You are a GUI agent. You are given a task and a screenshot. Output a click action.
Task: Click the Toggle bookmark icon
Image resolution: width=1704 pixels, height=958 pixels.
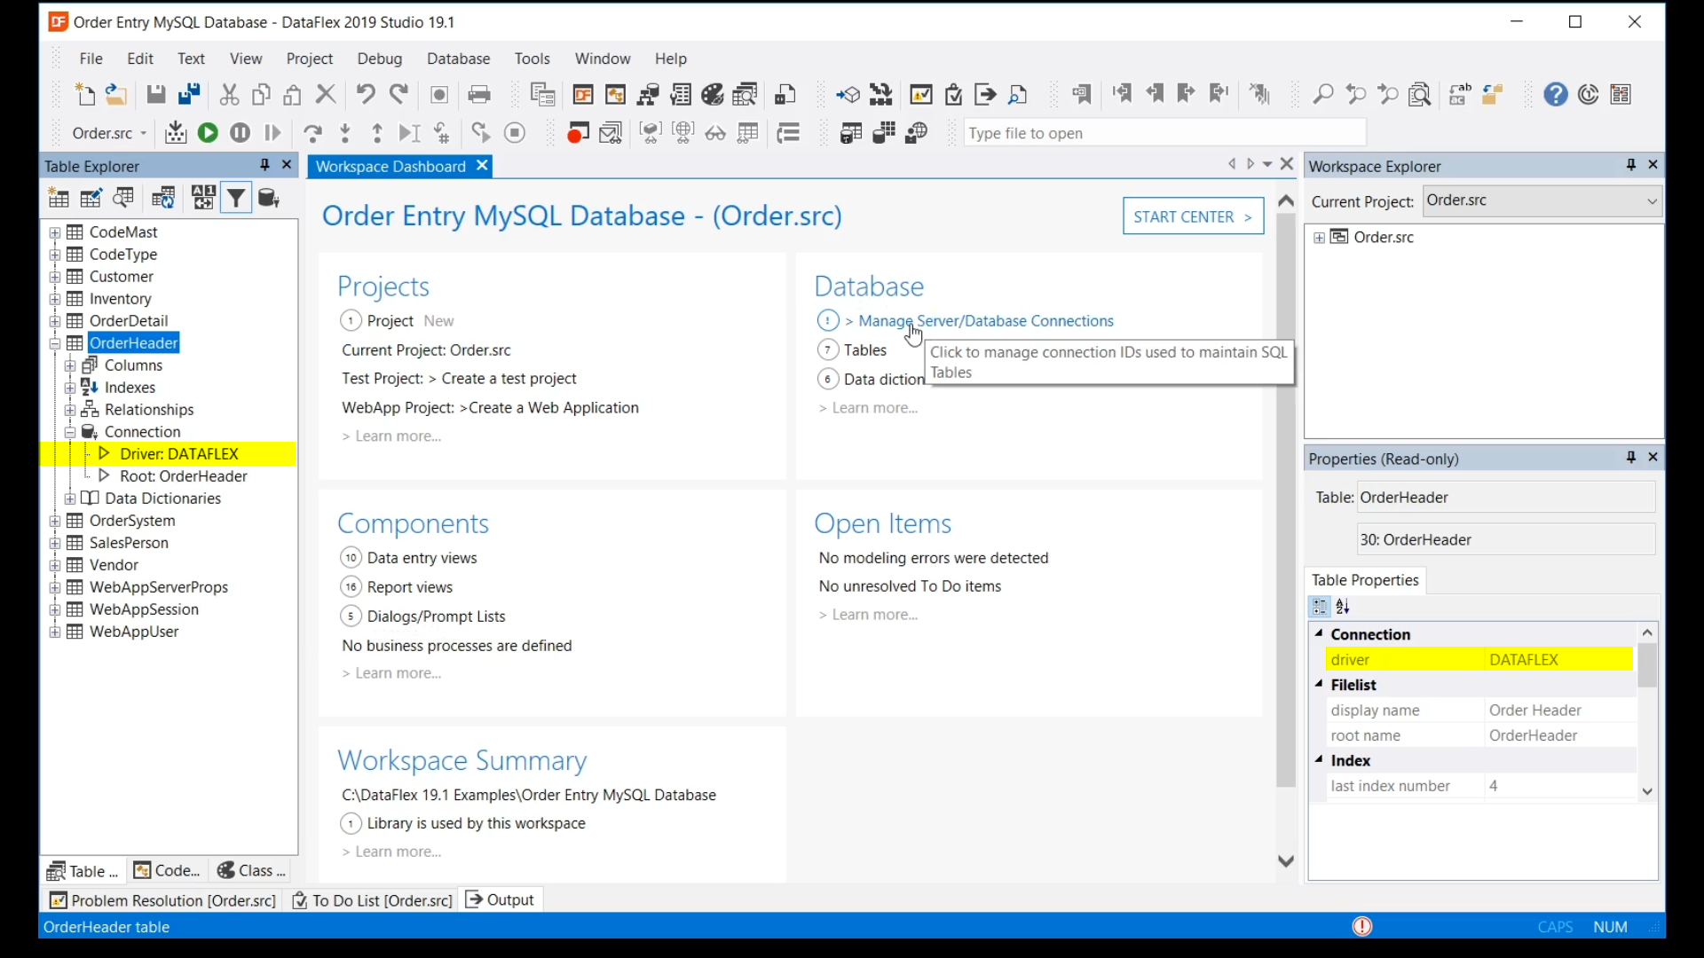(x=1082, y=94)
